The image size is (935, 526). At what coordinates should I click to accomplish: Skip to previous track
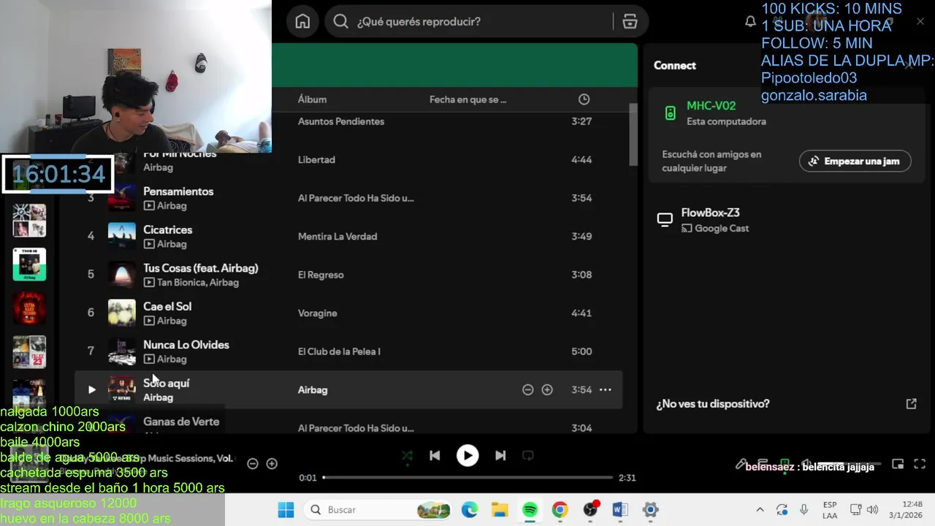click(435, 456)
